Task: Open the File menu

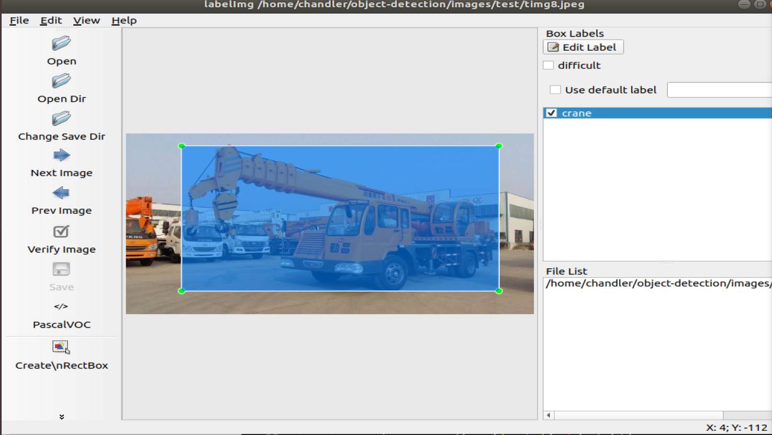Action: [x=19, y=20]
